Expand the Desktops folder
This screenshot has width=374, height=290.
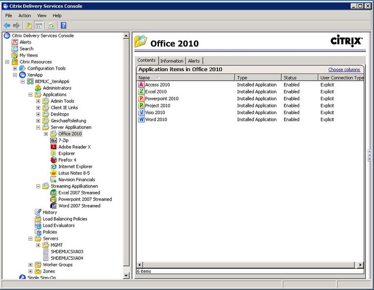point(38,114)
